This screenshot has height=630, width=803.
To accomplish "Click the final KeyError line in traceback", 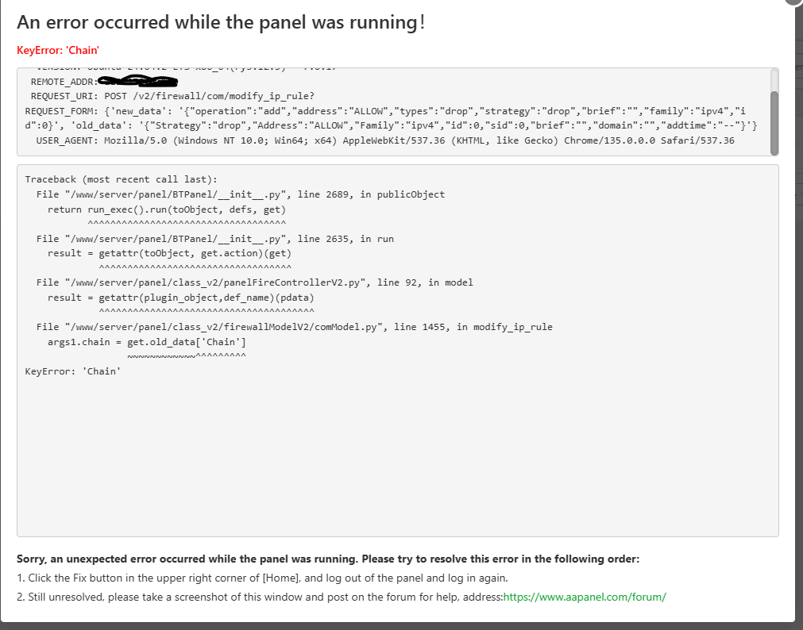I will tap(73, 371).
